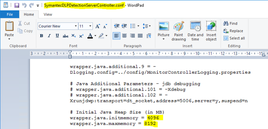Toggle Underline formatting
268x129 pixels.
[57, 36]
